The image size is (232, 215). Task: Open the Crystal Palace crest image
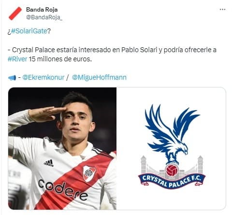click(171, 148)
